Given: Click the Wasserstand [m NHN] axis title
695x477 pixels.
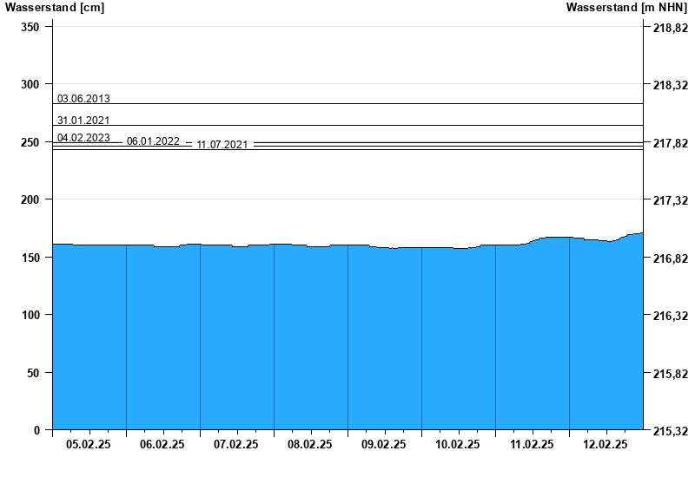Looking at the screenshot, I should click(627, 8).
